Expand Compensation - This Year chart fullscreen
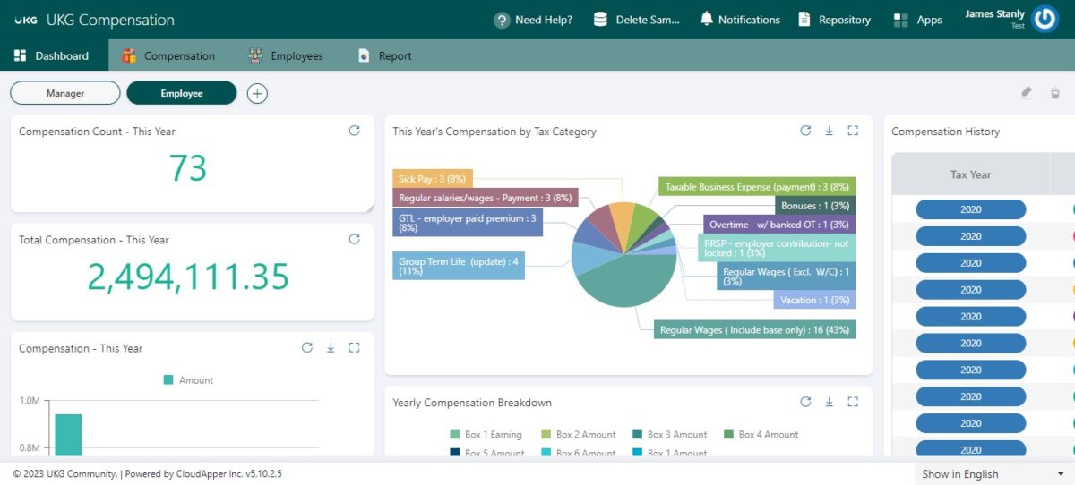1075x485 pixels. (354, 348)
